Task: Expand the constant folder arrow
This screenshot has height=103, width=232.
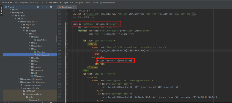Action: [29, 46]
